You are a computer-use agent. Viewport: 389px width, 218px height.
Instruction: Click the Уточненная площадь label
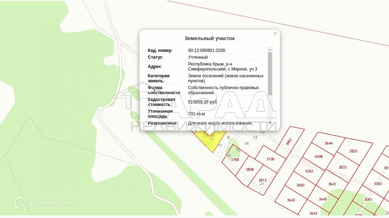pyautogui.click(x=160, y=114)
